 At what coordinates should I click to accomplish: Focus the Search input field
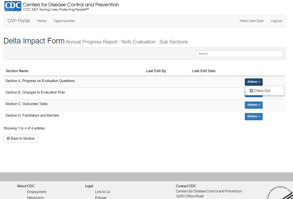coord(239,54)
